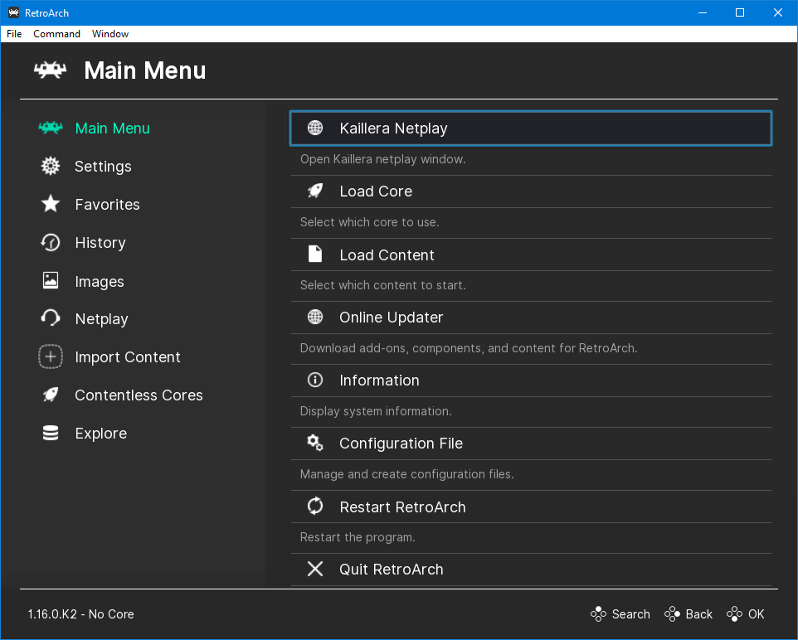This screenshot has width=798, height=640.
Task: Open the Command menu
Action: pyautogui.click(x=56, y=34)
